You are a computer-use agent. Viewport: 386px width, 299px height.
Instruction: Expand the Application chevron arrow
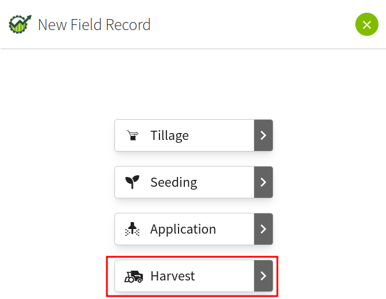(x=263, y=229)
